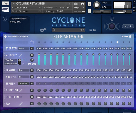Expand the instrument name dropdown arrow
The width and height of the screenshot is (136, 113).
coord(14,4)
